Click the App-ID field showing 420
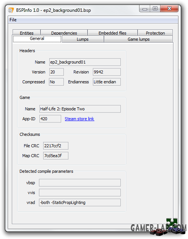The image size is (188, 239). (50, 119)
